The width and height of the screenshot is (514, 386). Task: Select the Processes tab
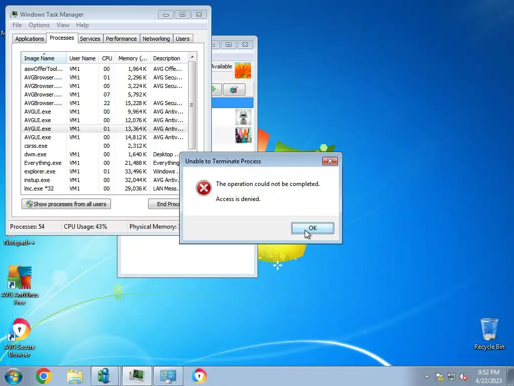(62, 38)
